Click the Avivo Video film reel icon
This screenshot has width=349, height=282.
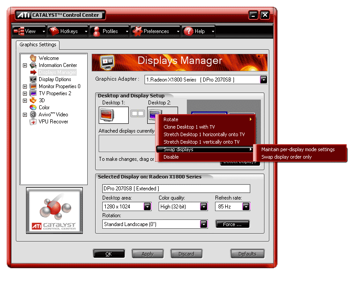(x=33, y=115)
